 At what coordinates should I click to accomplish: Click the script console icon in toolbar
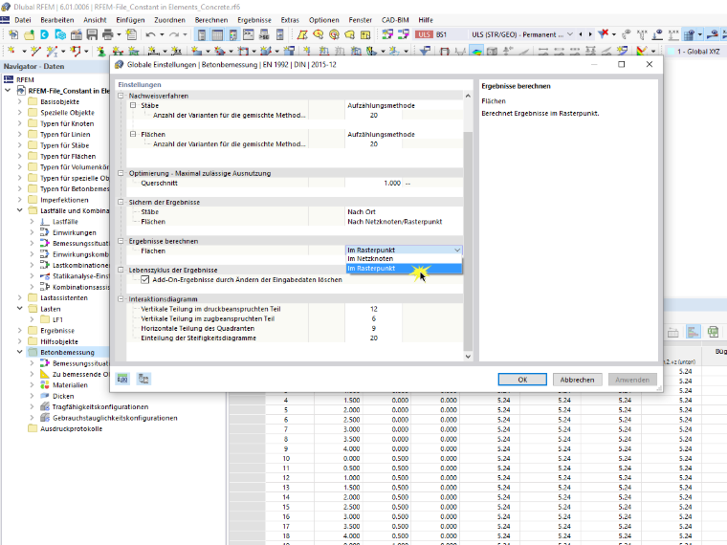(x=249, y=34)
